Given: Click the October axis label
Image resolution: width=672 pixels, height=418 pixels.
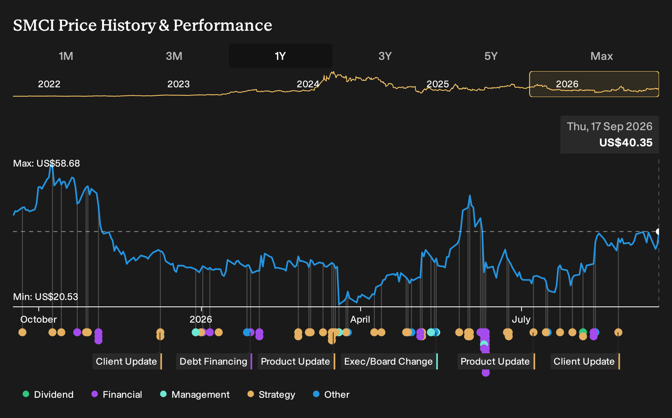Looking at the screenshot, I should pos(38,319).
